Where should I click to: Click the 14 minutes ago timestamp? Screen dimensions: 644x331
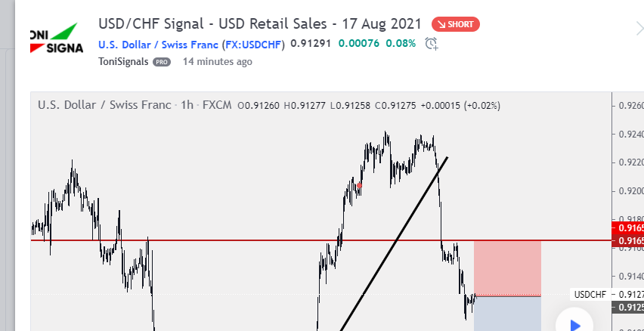pyautogui.click(x=217, y=62)
